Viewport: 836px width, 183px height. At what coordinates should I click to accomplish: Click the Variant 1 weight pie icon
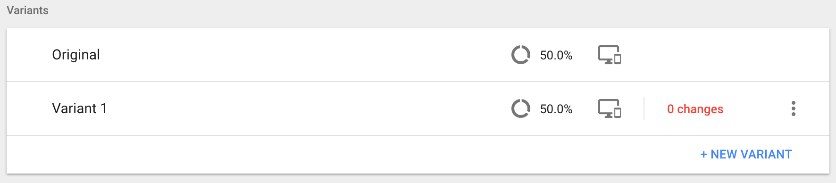click(521, 108)
